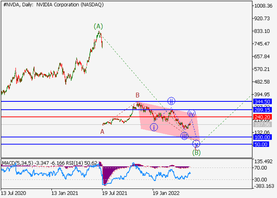Click the 289.15 blue price level label
Screen dimensions: 277x198
(x=263, y=110)
